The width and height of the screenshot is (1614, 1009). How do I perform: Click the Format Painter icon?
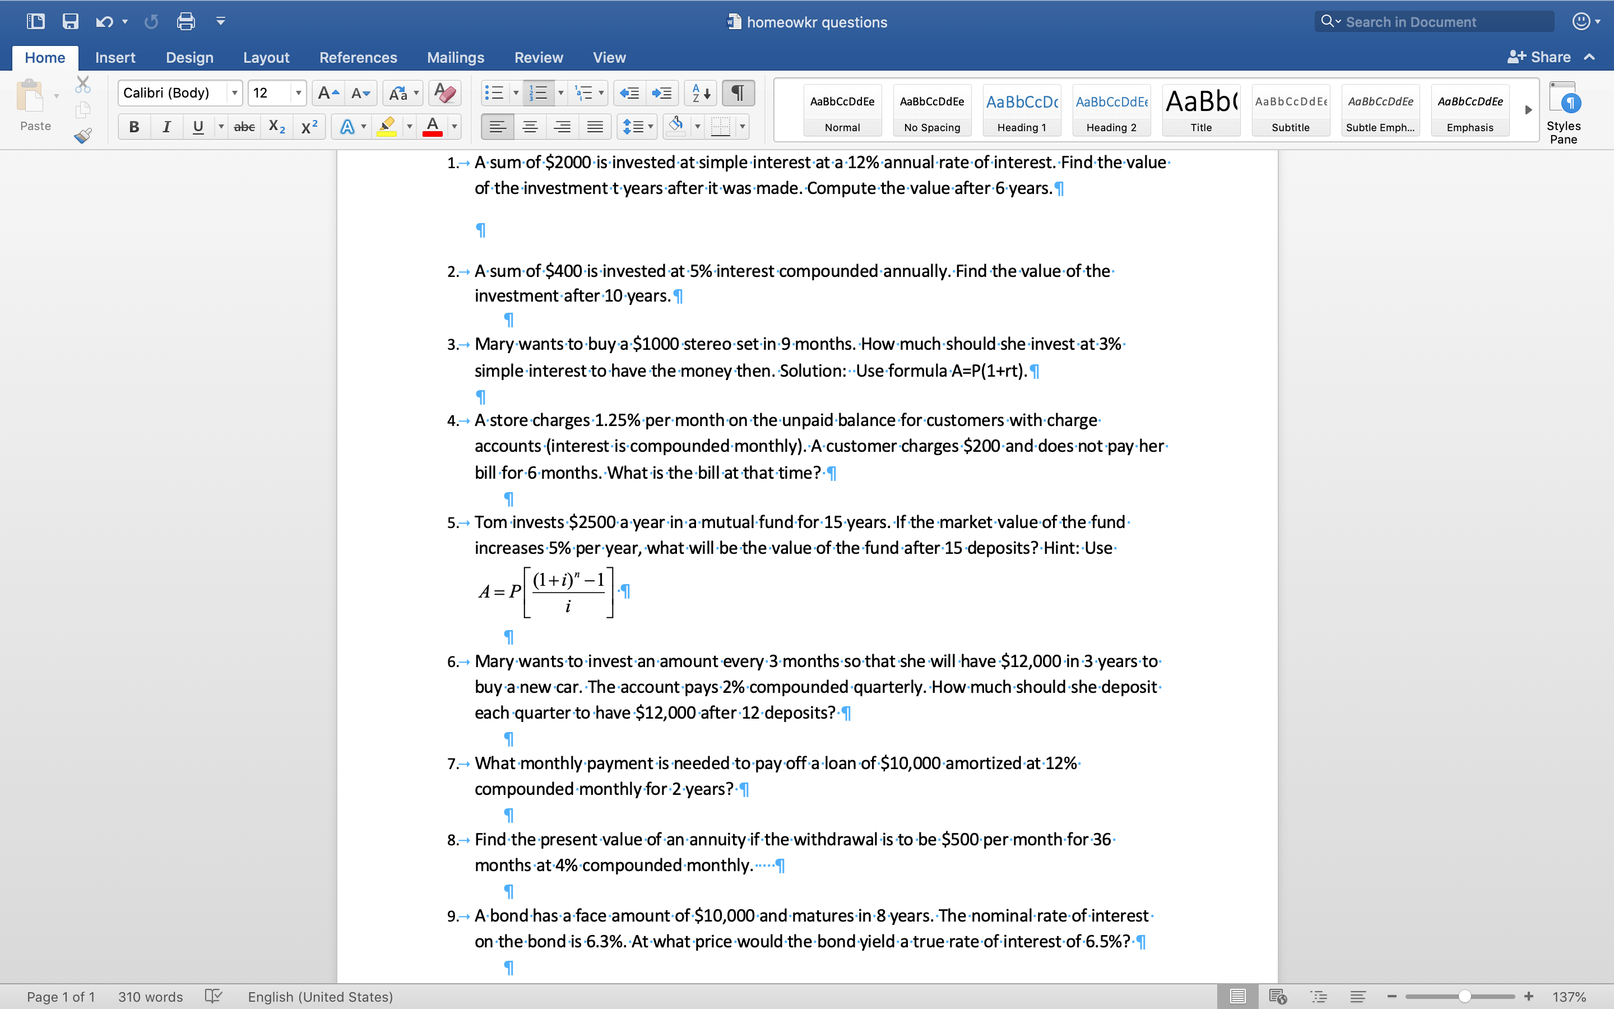tap(83, 136)
